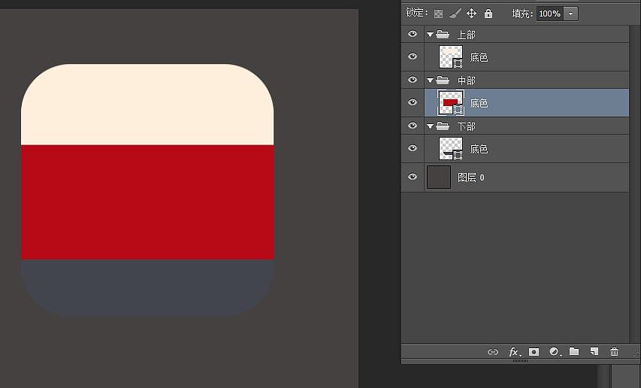
Task: Click the lock all padlock icon
Action: (488, 14)
